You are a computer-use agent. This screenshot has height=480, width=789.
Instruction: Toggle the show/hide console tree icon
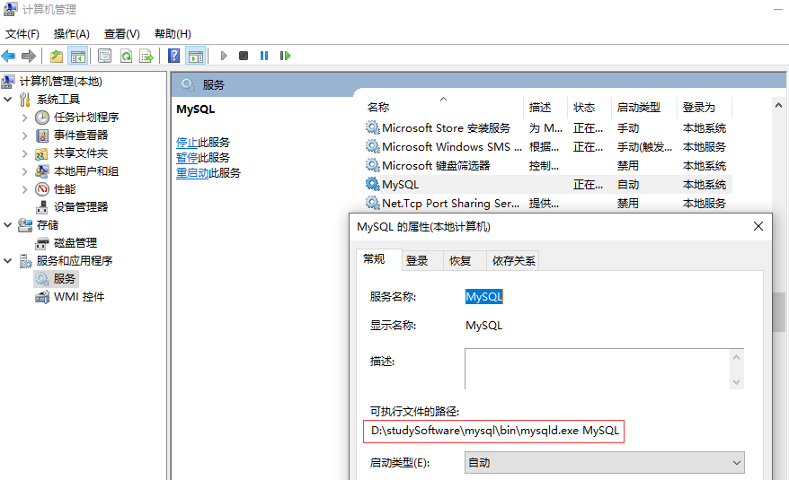[x=77, y=56]
